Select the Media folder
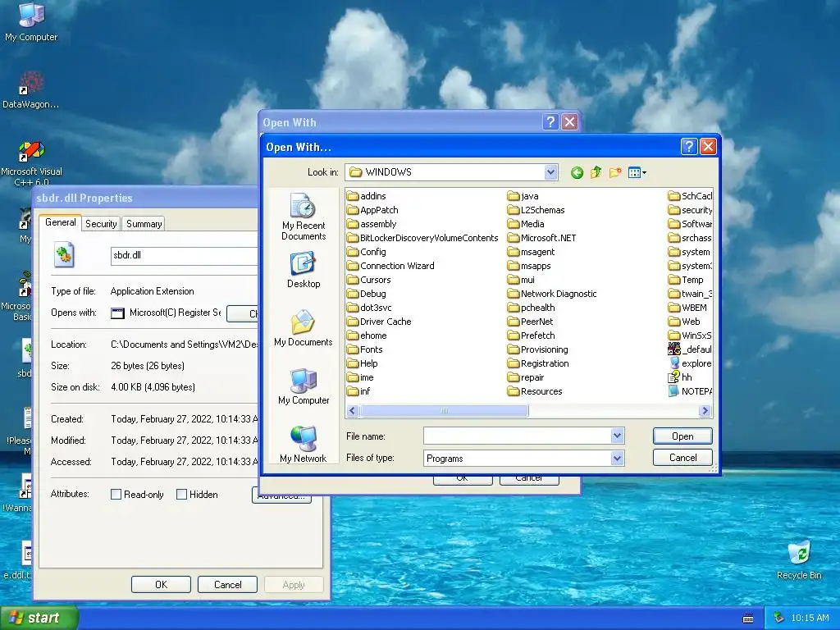This screenshot has height=630, width=840. click(x=526, y=224)
